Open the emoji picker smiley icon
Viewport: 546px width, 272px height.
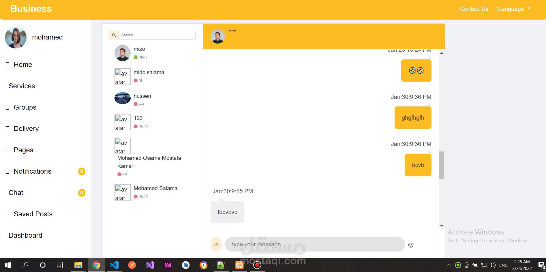(411, 245)
